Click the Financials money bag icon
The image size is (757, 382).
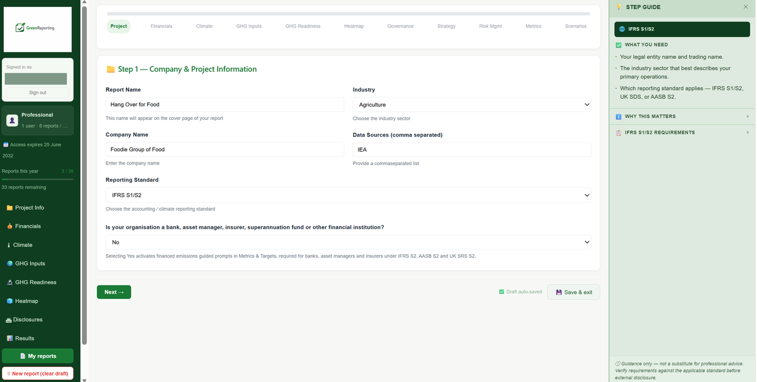point(9,227)
